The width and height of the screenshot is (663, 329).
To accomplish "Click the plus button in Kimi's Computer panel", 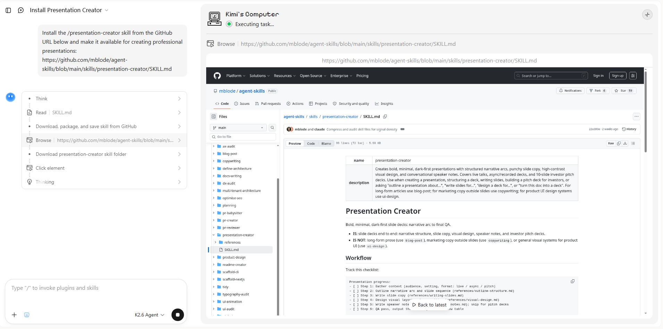I will [x=647, y=15].
